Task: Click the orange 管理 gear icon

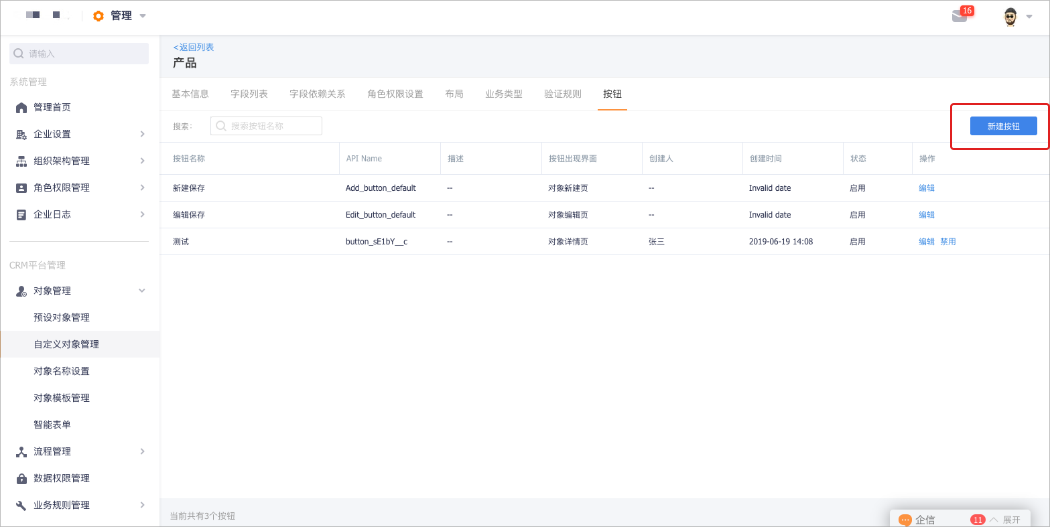Action: click(99, 16)
